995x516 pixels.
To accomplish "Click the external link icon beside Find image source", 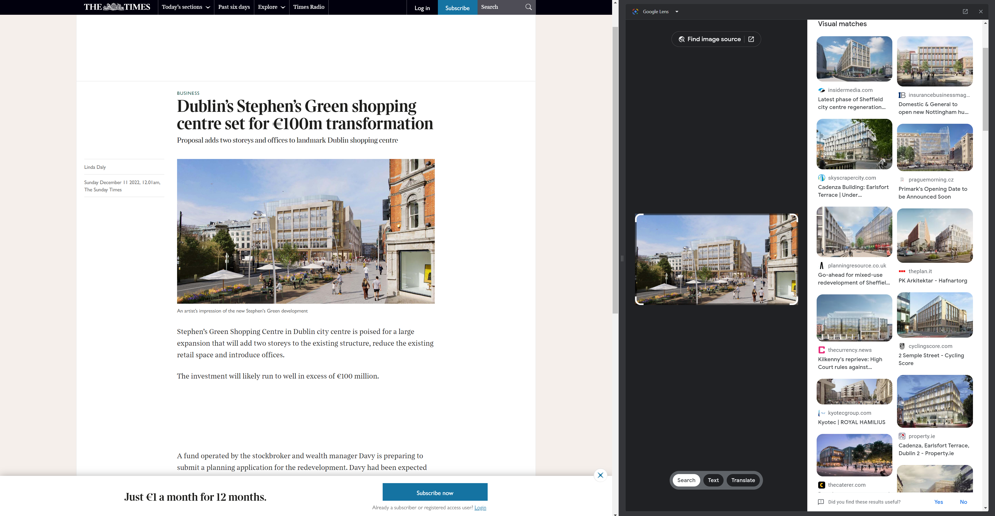I will (x=751, y=39).
